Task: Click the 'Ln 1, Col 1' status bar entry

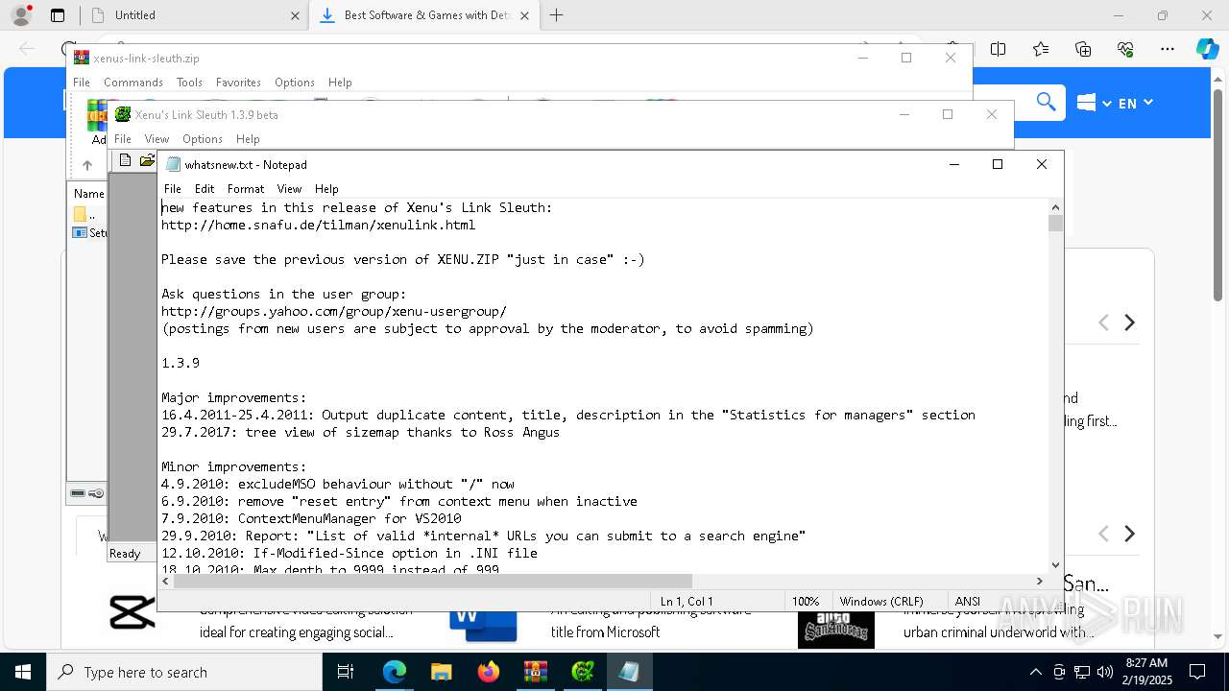Action: click(687, 602)
